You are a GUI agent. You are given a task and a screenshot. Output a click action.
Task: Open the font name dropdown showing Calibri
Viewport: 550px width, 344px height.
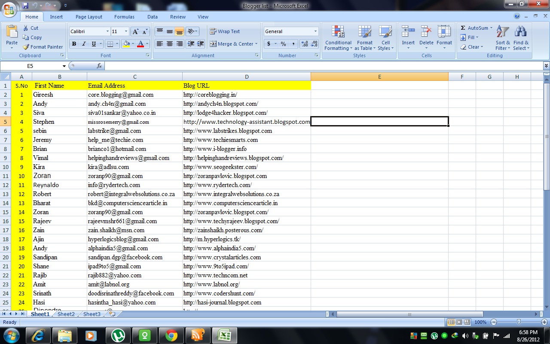coord(107,31)
